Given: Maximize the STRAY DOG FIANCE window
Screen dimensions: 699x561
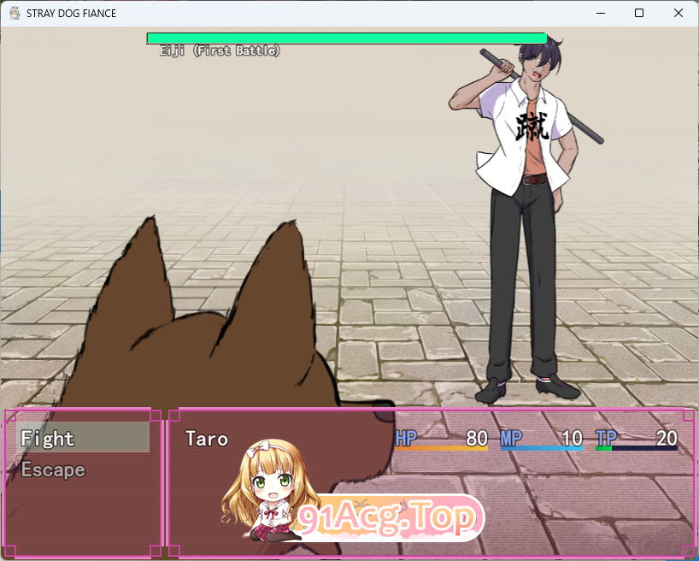Looking at the screenshot, I should coord(638,14).
